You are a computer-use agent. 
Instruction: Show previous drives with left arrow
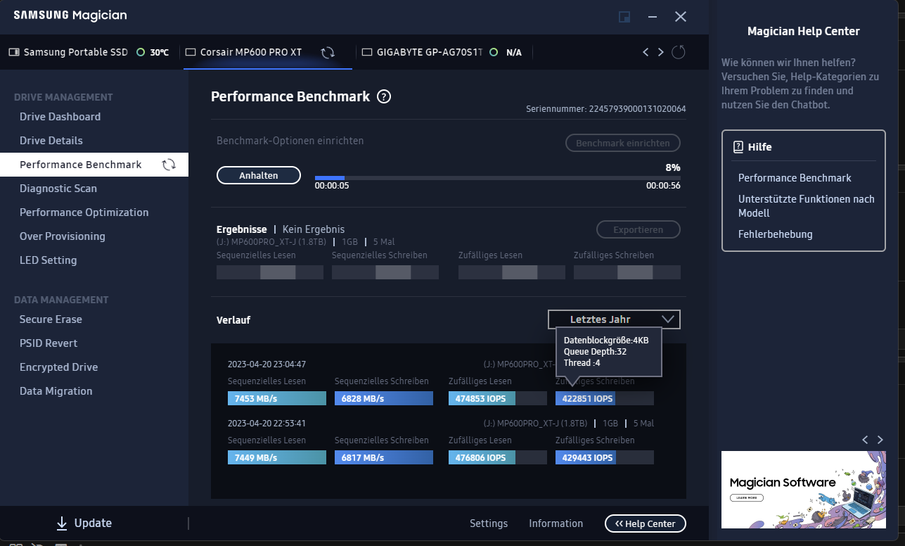[x=646, y=52]
